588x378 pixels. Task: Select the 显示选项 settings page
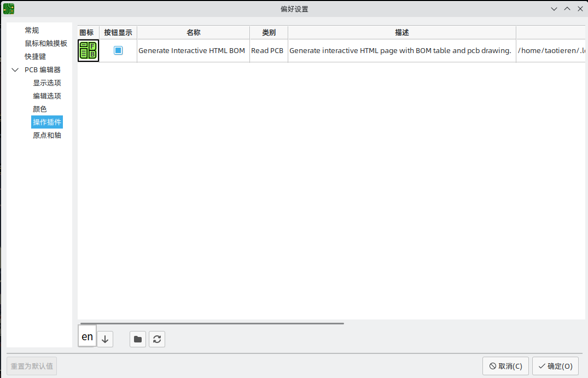coord(47,83)
